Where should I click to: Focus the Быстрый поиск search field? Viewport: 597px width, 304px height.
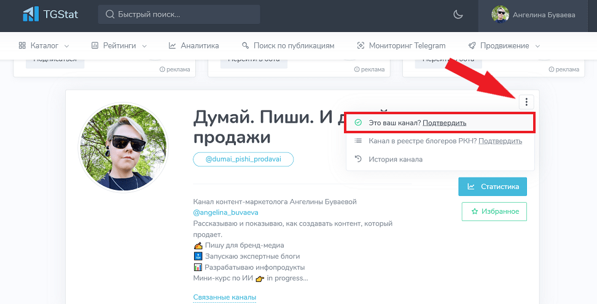[x=184, y=15]
